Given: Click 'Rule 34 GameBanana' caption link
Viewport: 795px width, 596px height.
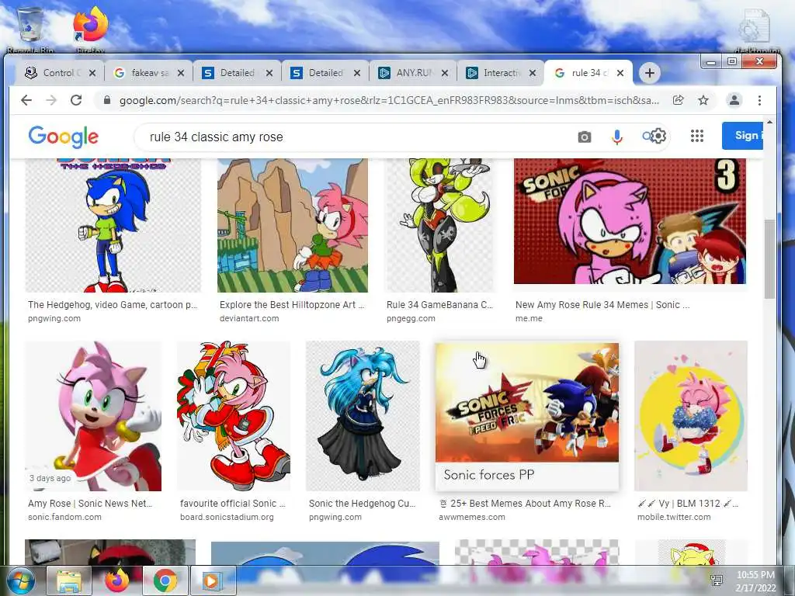Looking at the screenshot, I should point(439,304).
